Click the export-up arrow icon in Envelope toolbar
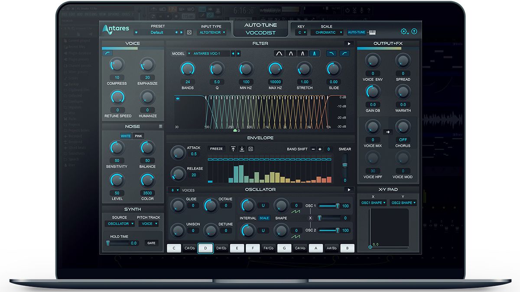Viewport: 520px width, 292px height. click(x=233, y=149)
